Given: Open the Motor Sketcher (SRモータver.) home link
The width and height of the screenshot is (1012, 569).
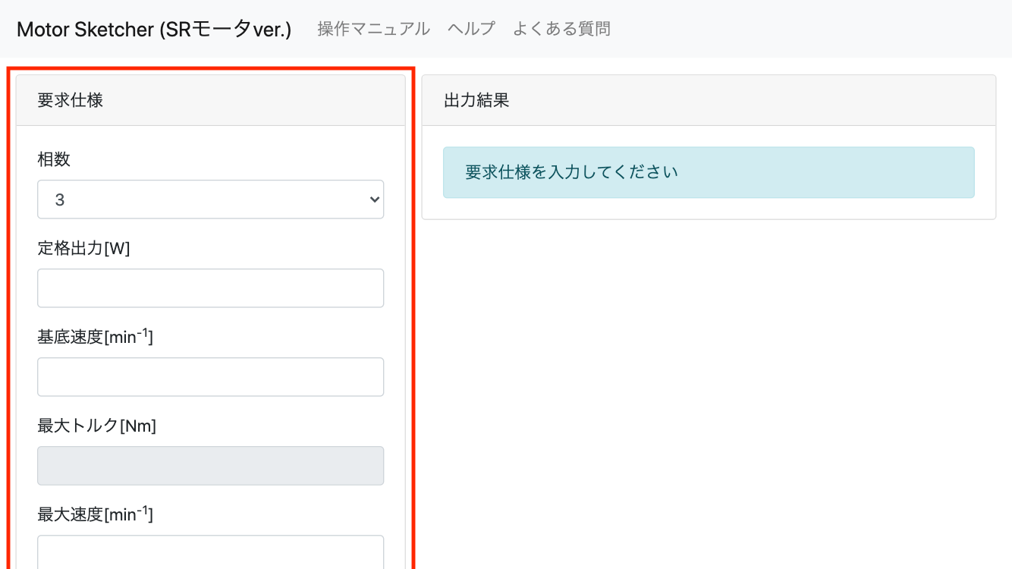Looking at the screenshot, I should point(154,29).
